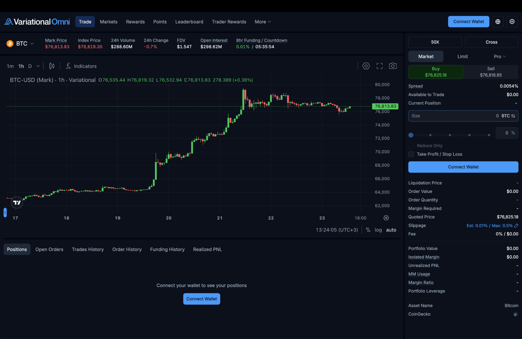This screenshot has width=522, height=339.
Task: Expand the More navigation menu
Action: coord(263,22)
